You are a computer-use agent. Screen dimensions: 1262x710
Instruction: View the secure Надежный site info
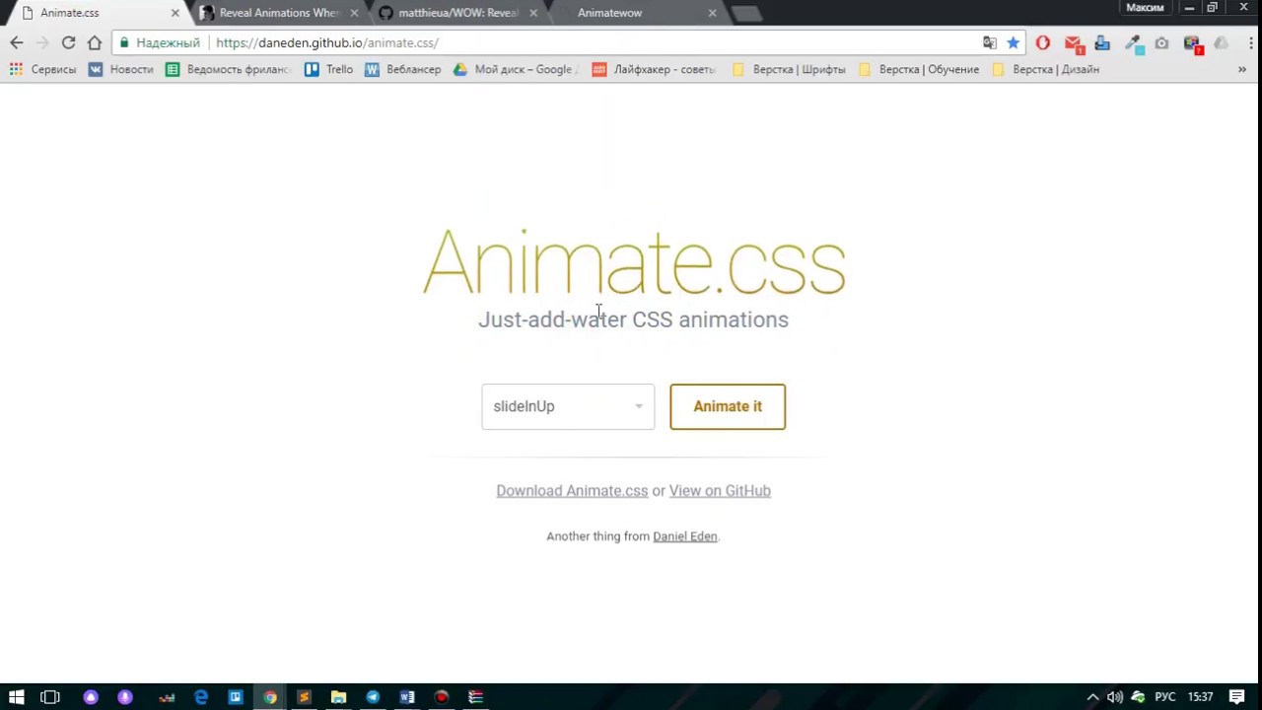click(159, 42)
